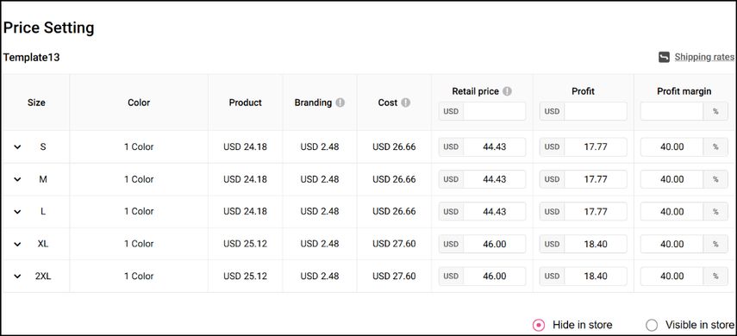Click the Retail price info icon
Screen dimensions: 737x336
[x=507, y=91]
